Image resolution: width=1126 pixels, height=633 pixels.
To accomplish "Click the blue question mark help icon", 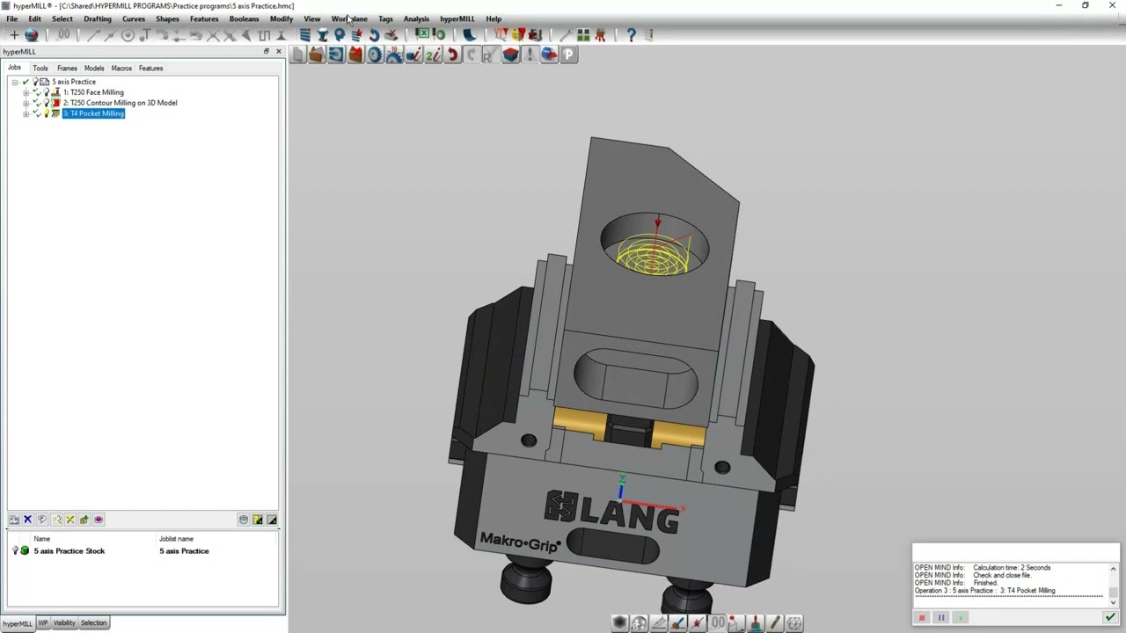I will [x=631, y=35].
